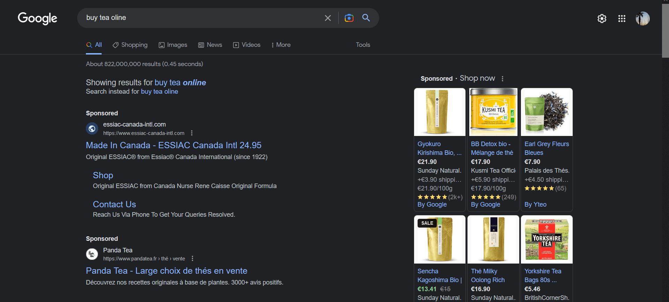Viewport: 669px width, 302px height.
Task: Switch to the Shopping tab
Action: [130, 45]
